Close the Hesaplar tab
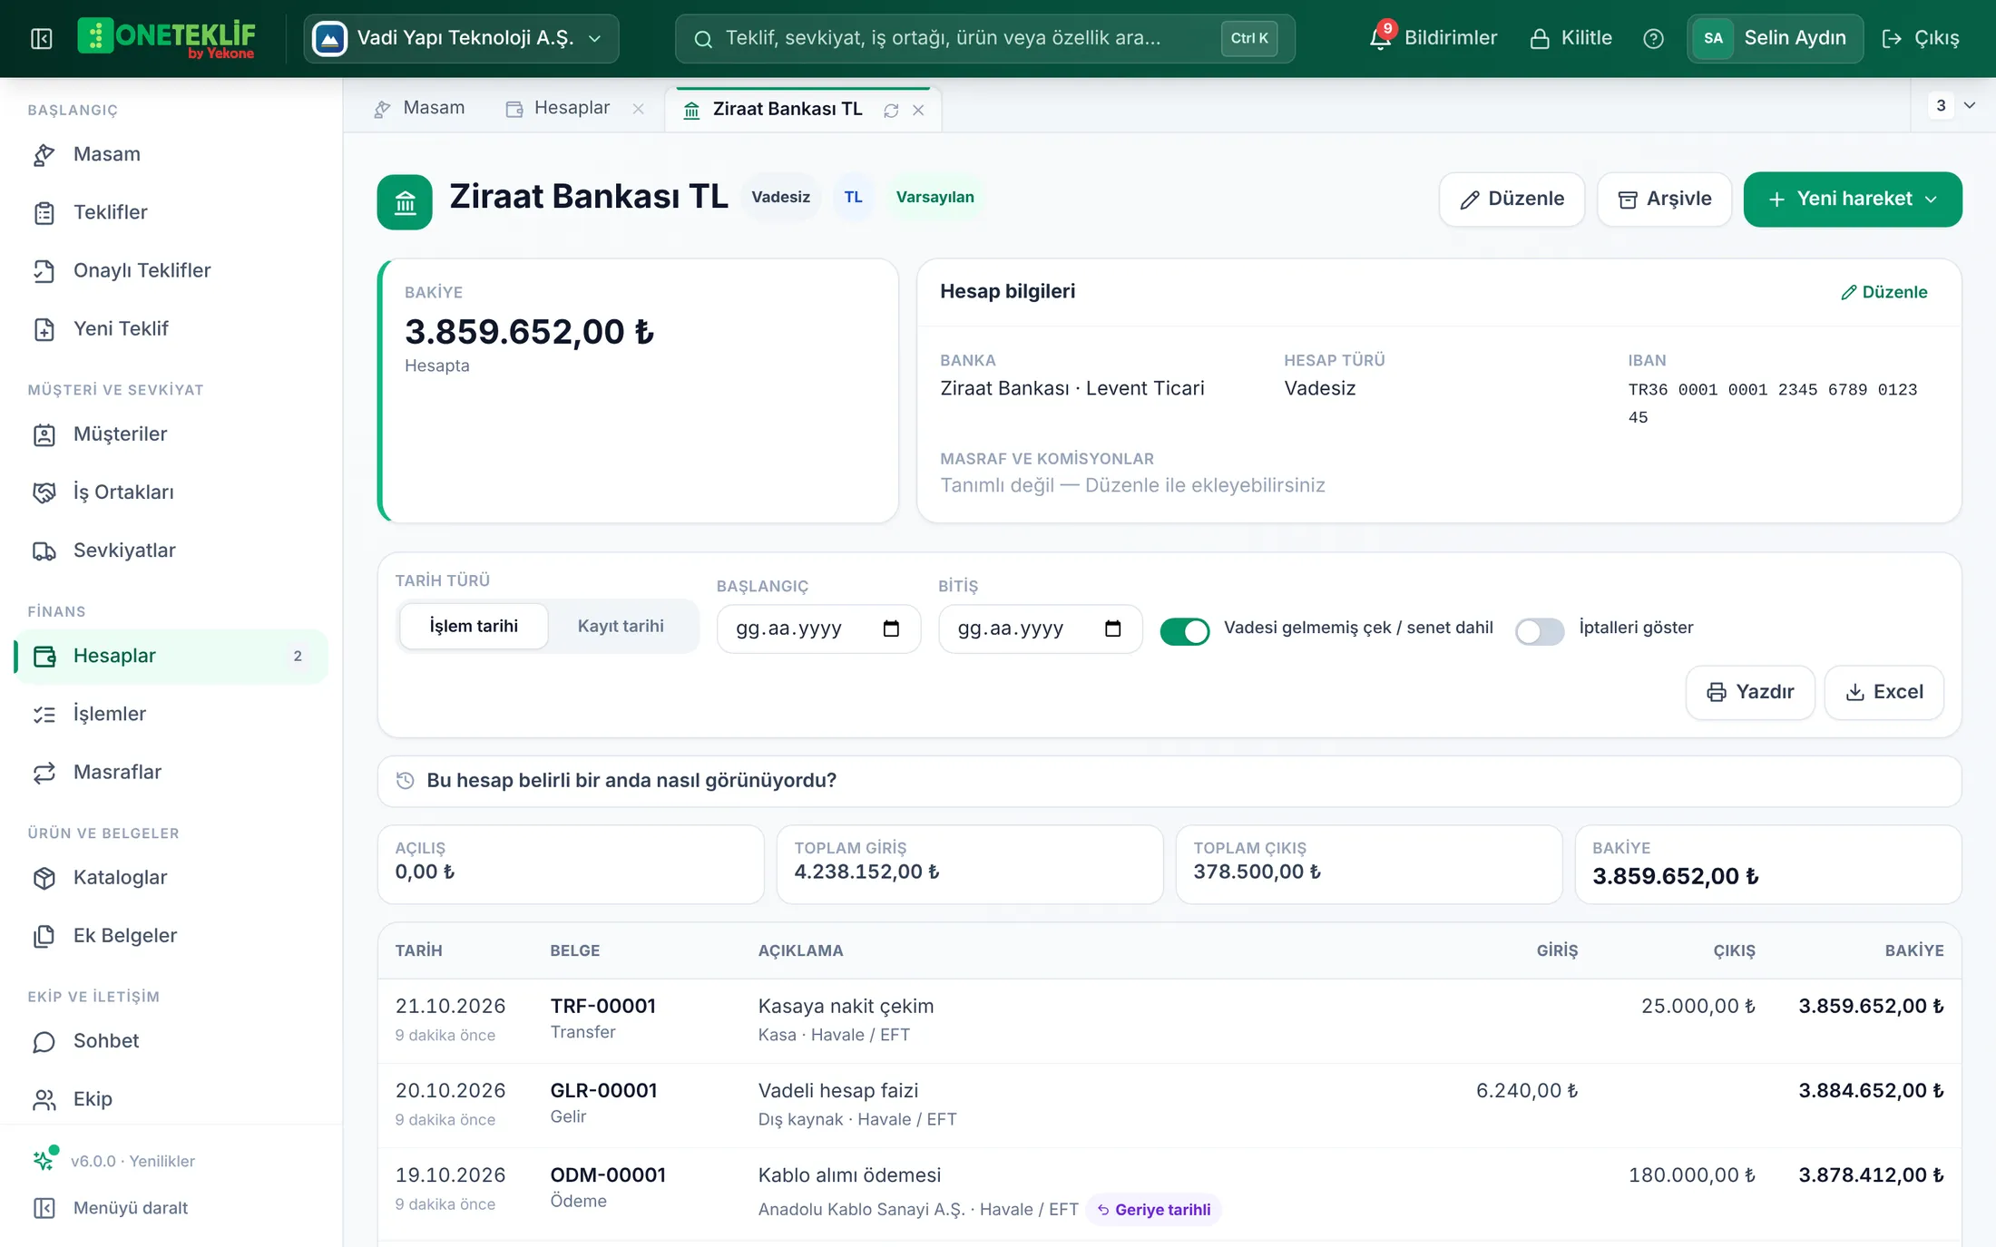 click(639, 109)
